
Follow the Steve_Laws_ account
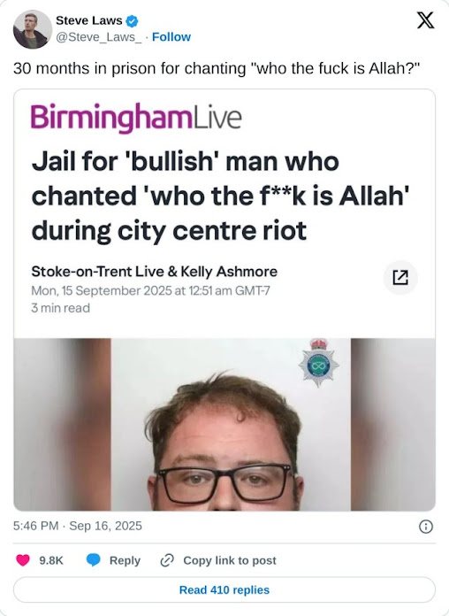tap(171, 37)
